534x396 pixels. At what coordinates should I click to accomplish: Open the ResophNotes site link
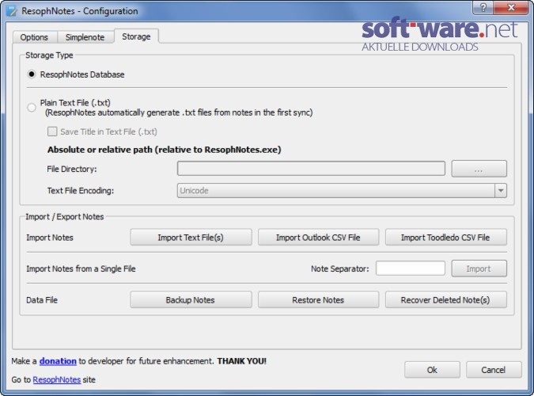tap(56, 379)
